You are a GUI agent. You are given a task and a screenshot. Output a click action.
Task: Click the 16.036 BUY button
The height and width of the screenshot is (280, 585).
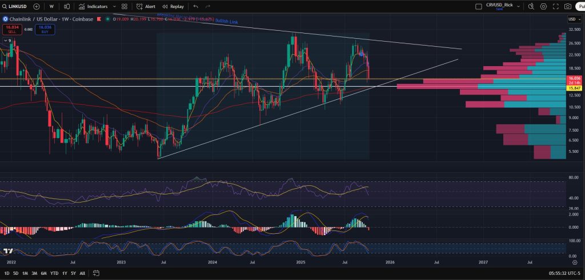(44, 29)
